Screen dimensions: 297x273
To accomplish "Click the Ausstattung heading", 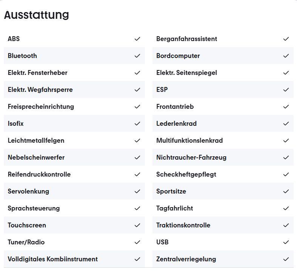I will pos(36,15).
